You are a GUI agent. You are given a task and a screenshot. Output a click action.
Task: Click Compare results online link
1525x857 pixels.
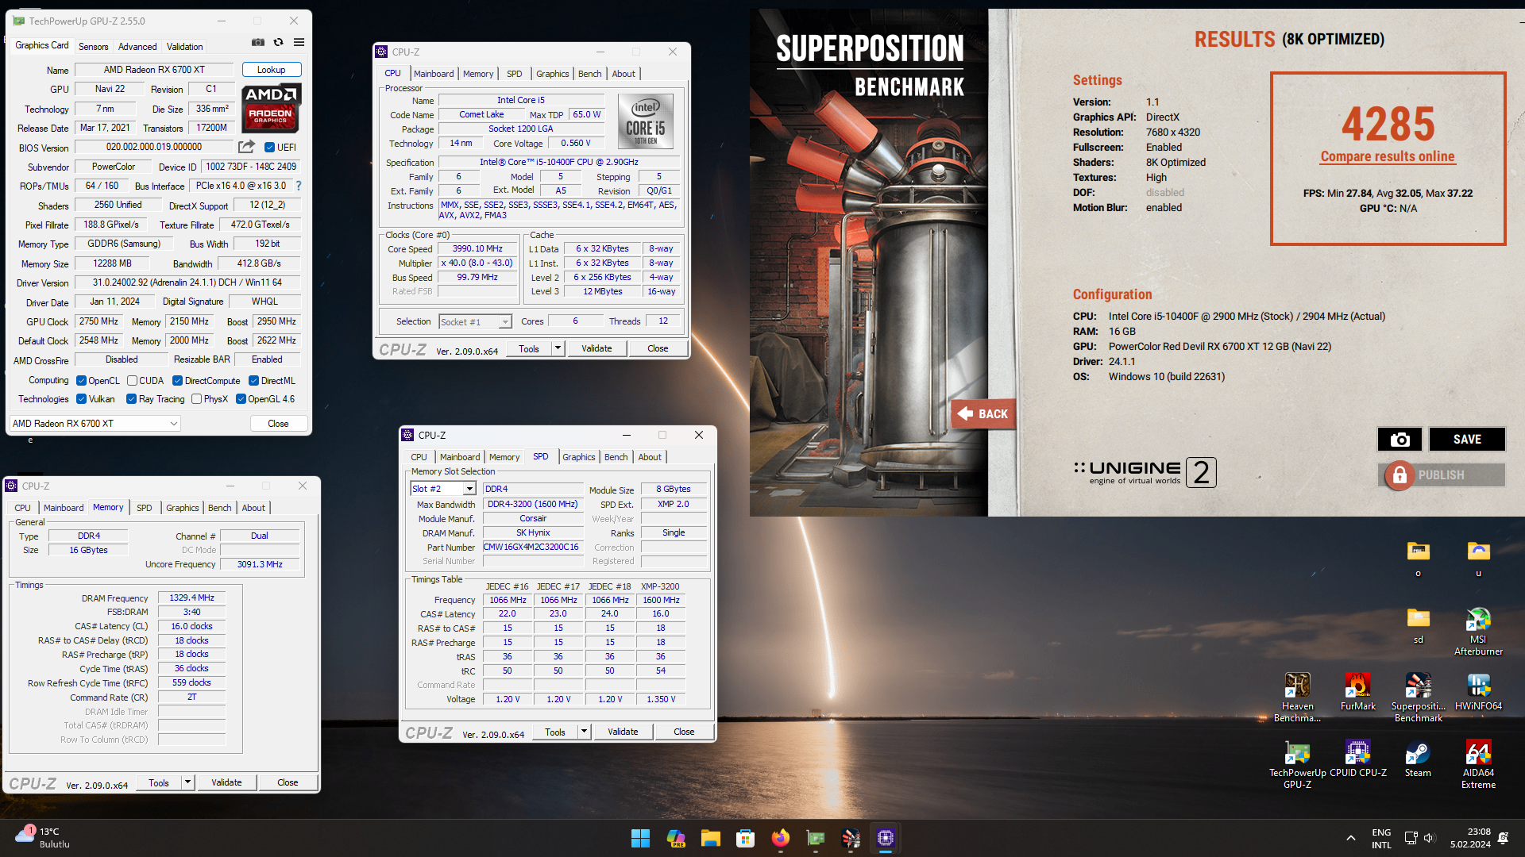(x=1388, y=156)
